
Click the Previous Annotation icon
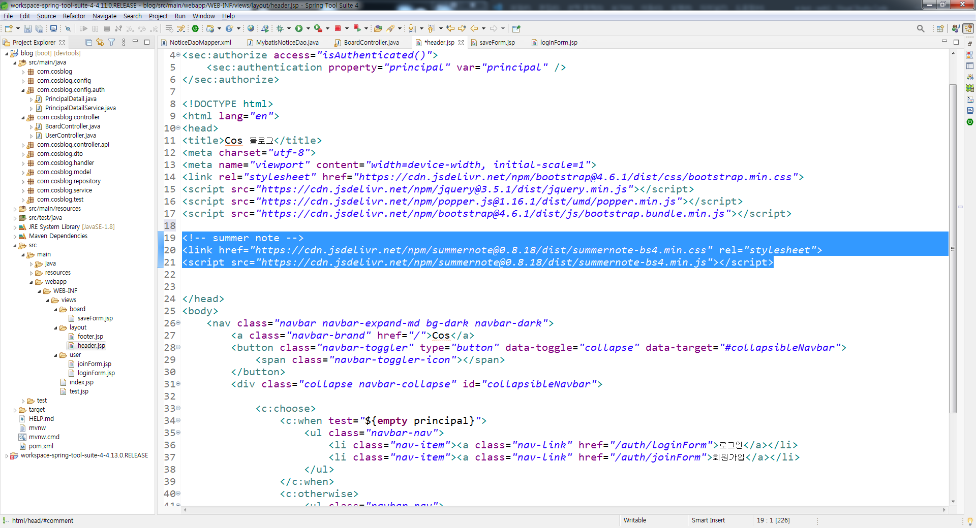click(x=431, y=28)
